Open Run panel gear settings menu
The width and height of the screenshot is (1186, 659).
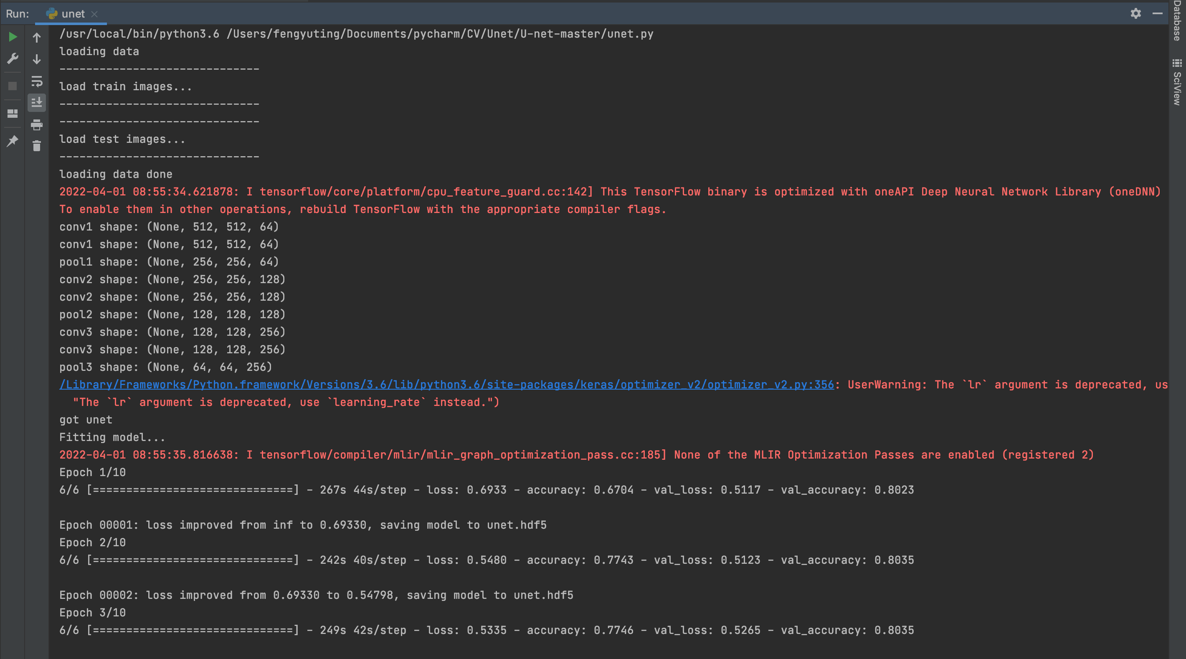pos(1135,13)
